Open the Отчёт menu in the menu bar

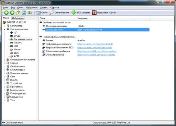point(20,7)
